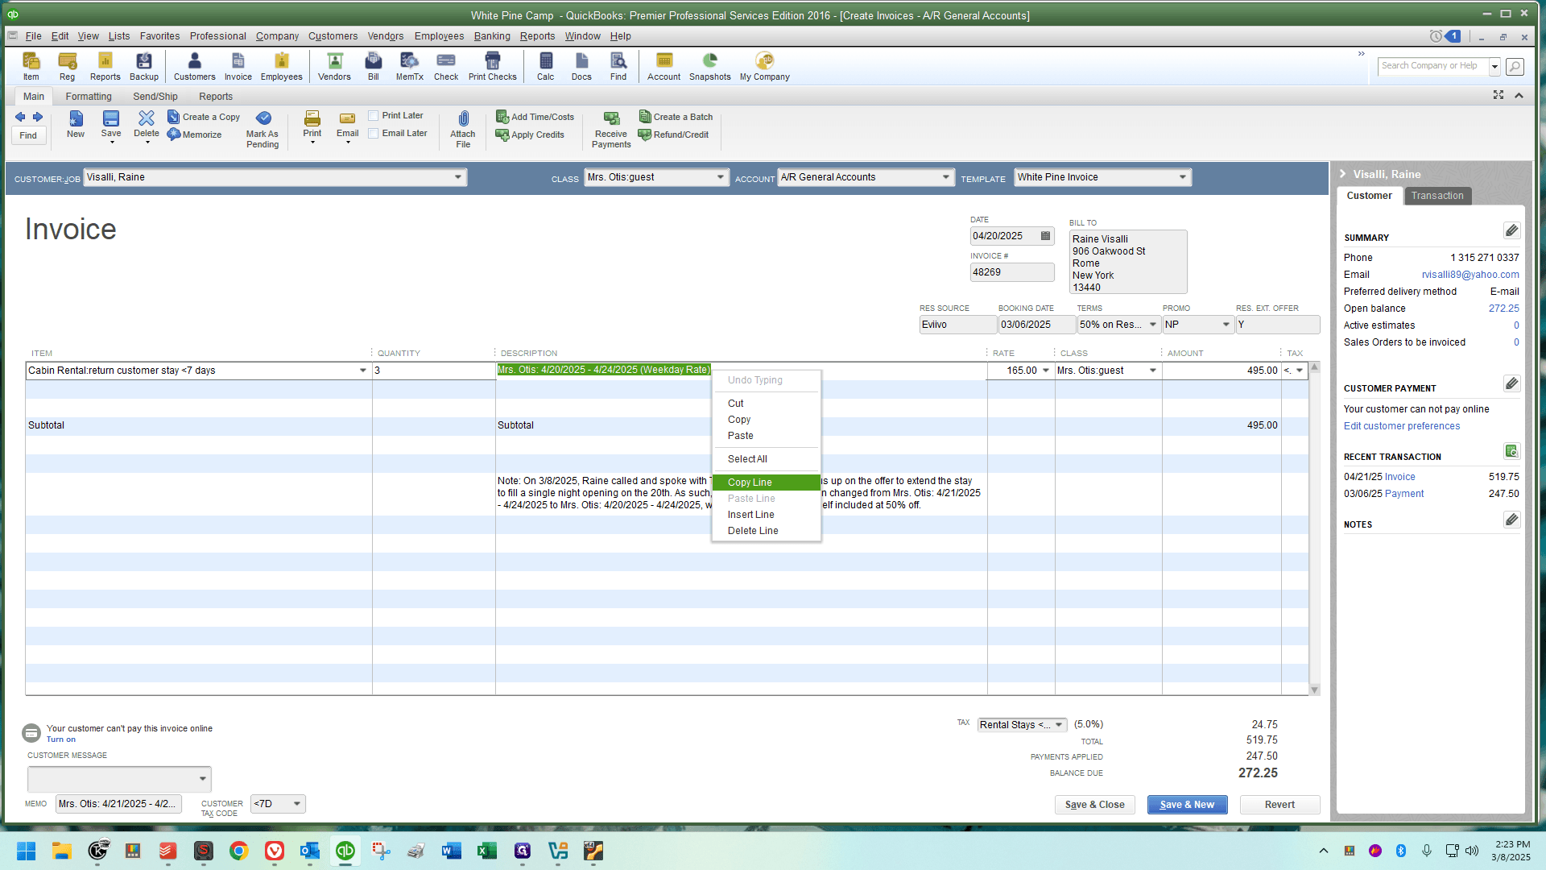Open the Banking menu
This screenshot has height=870, width=1546.
pyautogui.click(x=491, y=36)
